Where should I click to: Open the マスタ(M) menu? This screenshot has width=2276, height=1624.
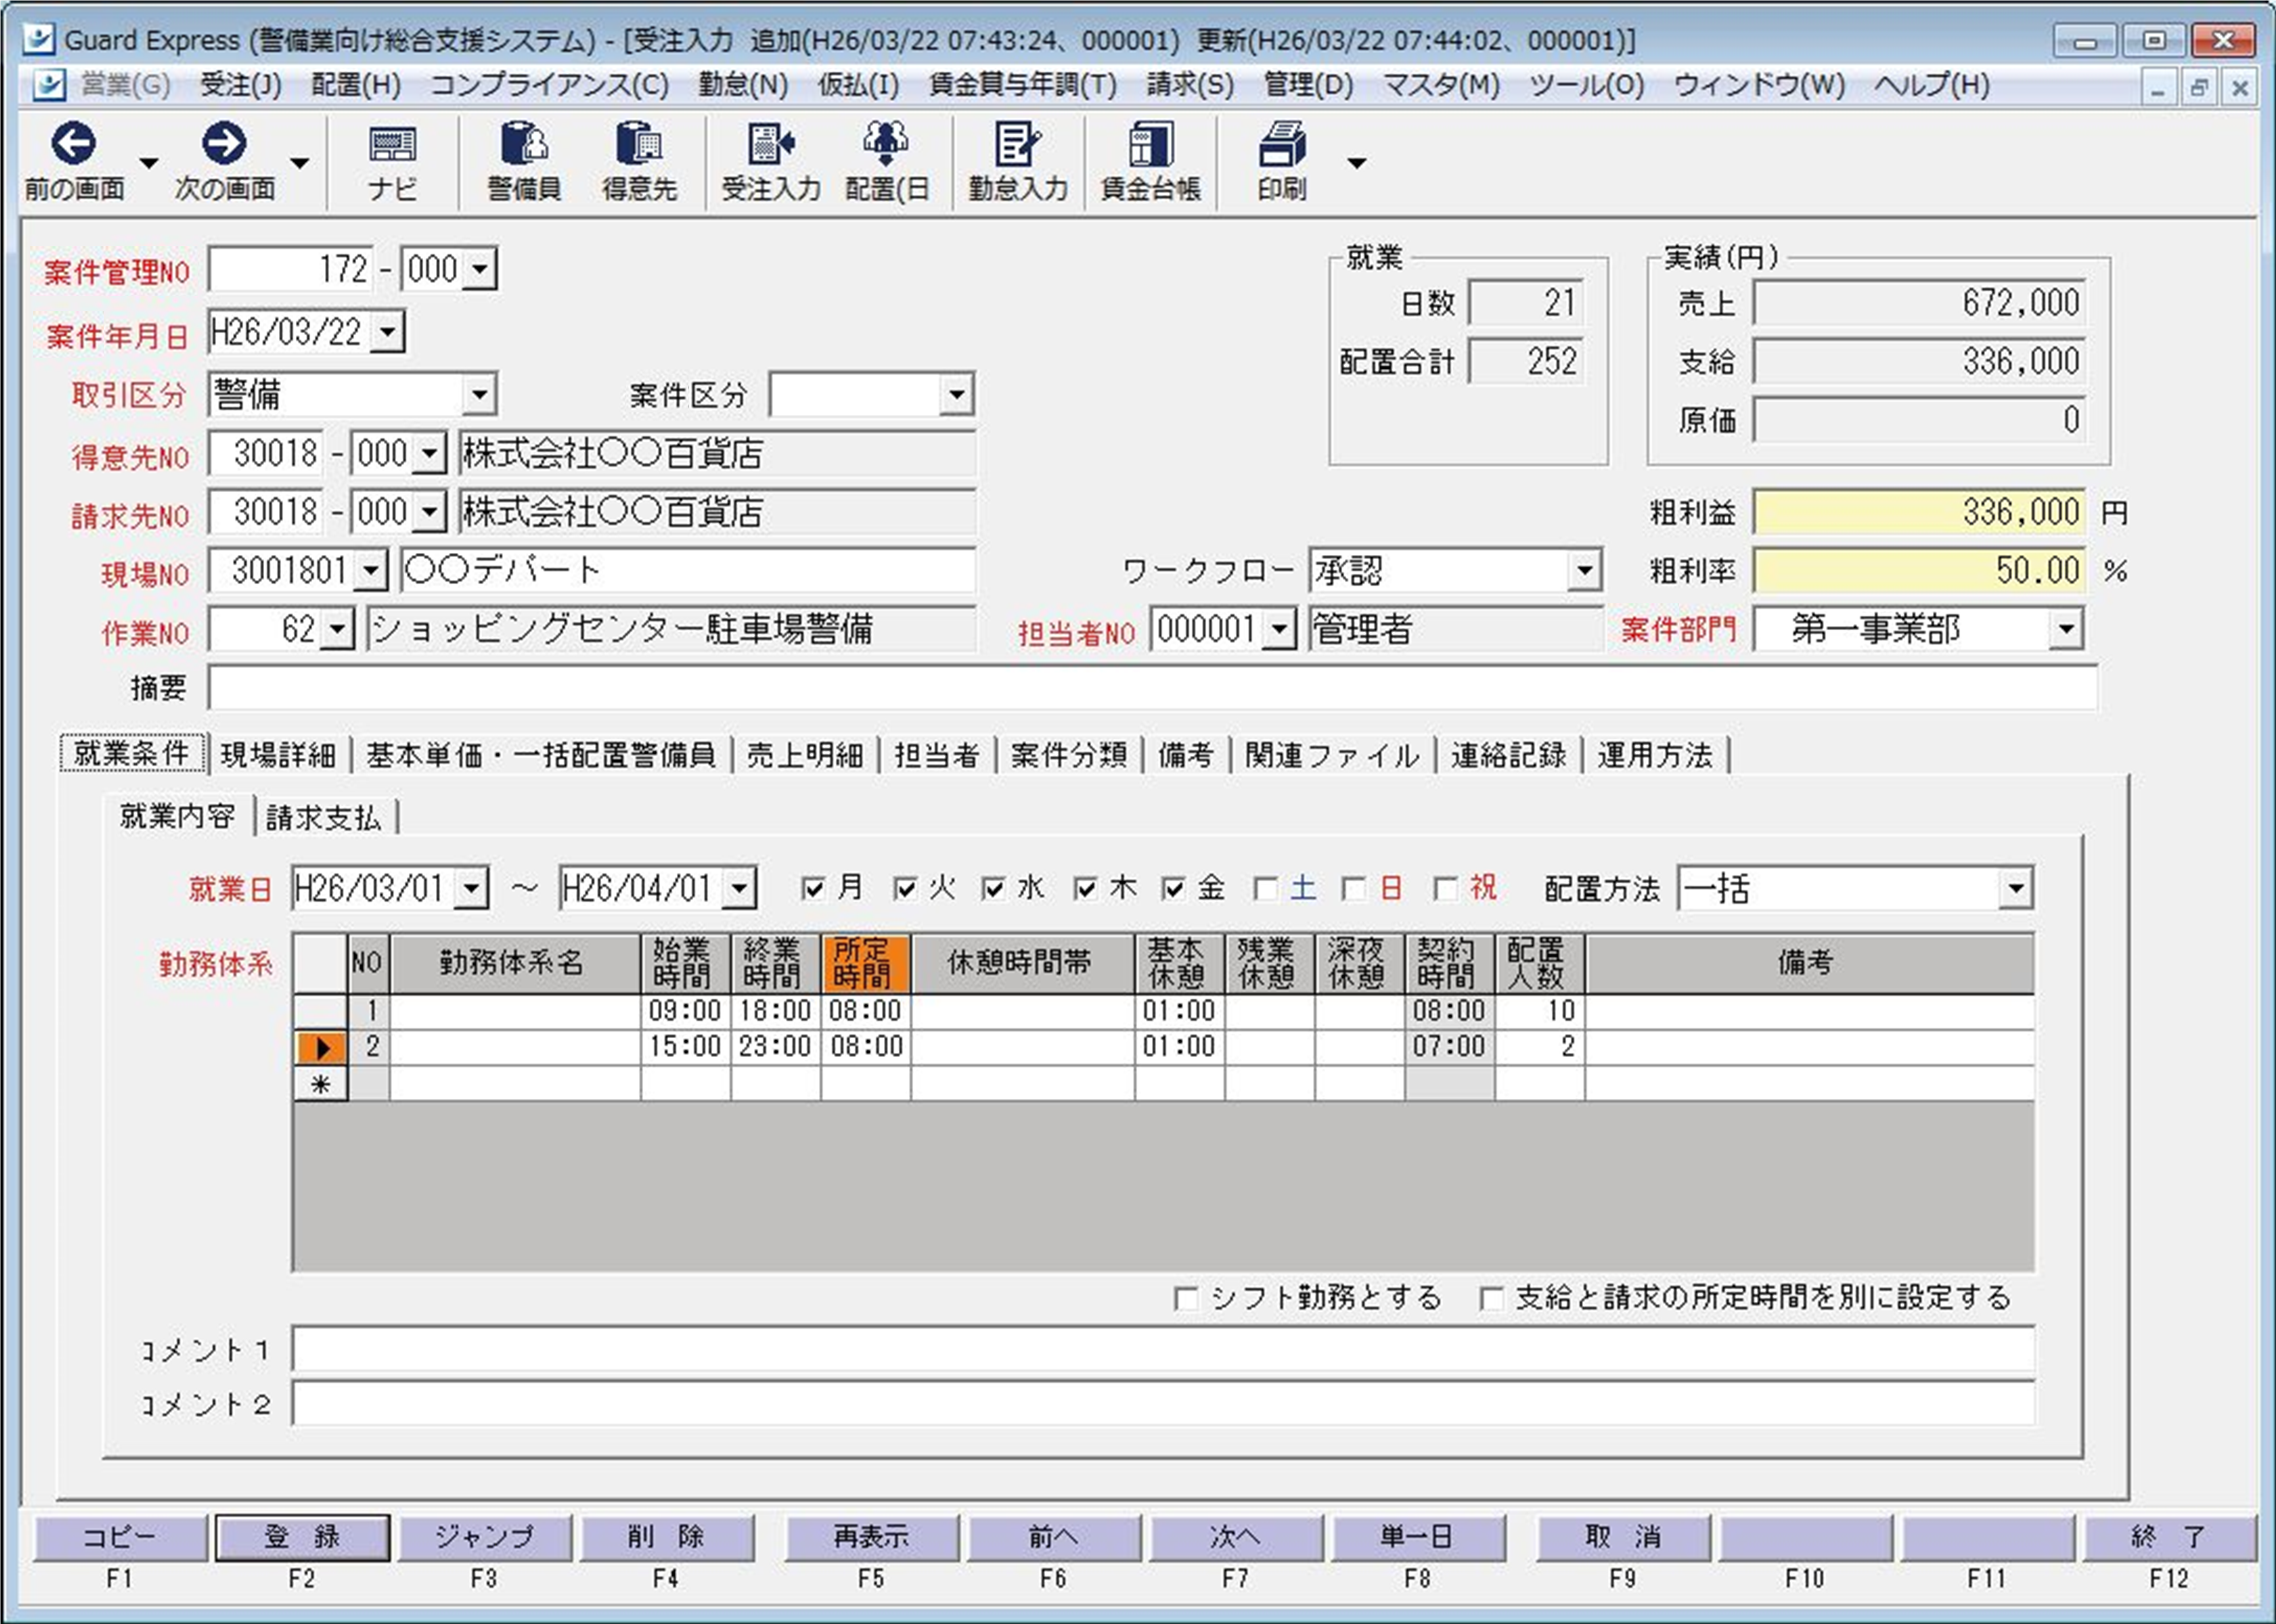point(1442,85)
